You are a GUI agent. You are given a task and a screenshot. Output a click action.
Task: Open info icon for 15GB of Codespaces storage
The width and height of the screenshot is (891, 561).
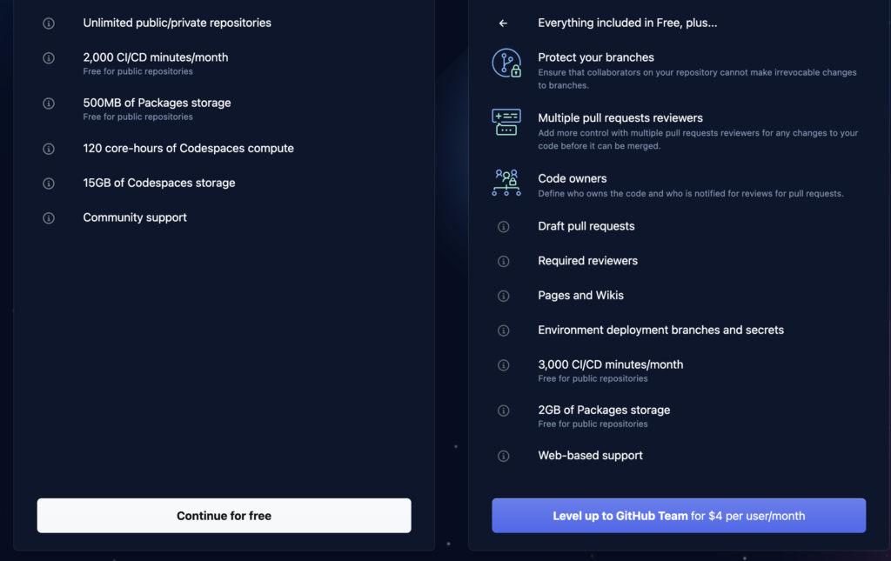(x=49, y=184)
